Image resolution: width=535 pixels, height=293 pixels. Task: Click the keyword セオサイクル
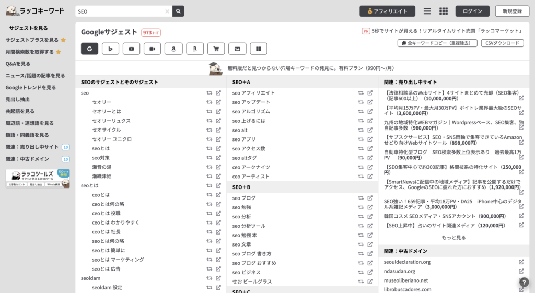pos(107,130)
